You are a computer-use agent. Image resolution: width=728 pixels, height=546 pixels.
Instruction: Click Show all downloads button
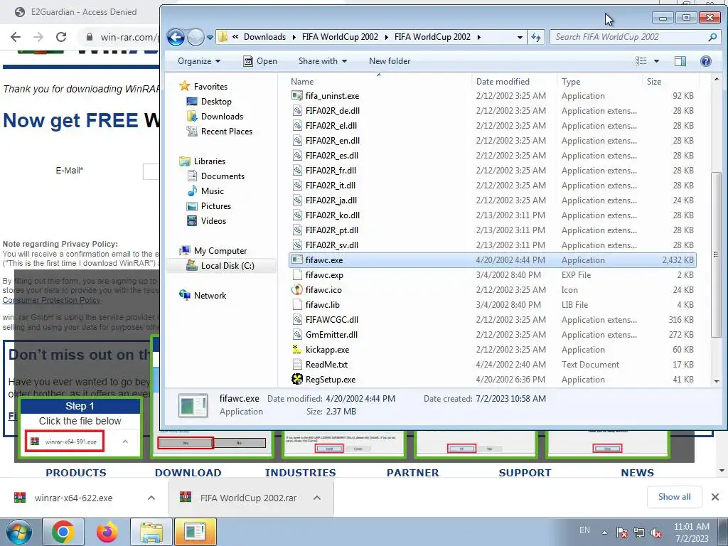[x=674, y=497]
